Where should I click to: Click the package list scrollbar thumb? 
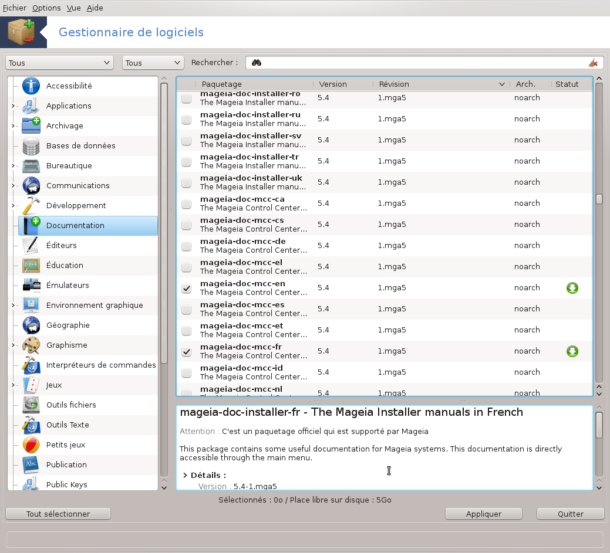tap(599, 199)
